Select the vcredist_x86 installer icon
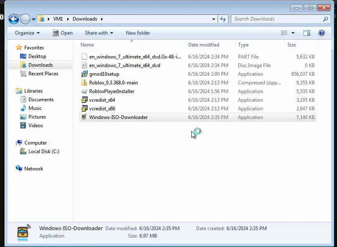 click(84, 108)
